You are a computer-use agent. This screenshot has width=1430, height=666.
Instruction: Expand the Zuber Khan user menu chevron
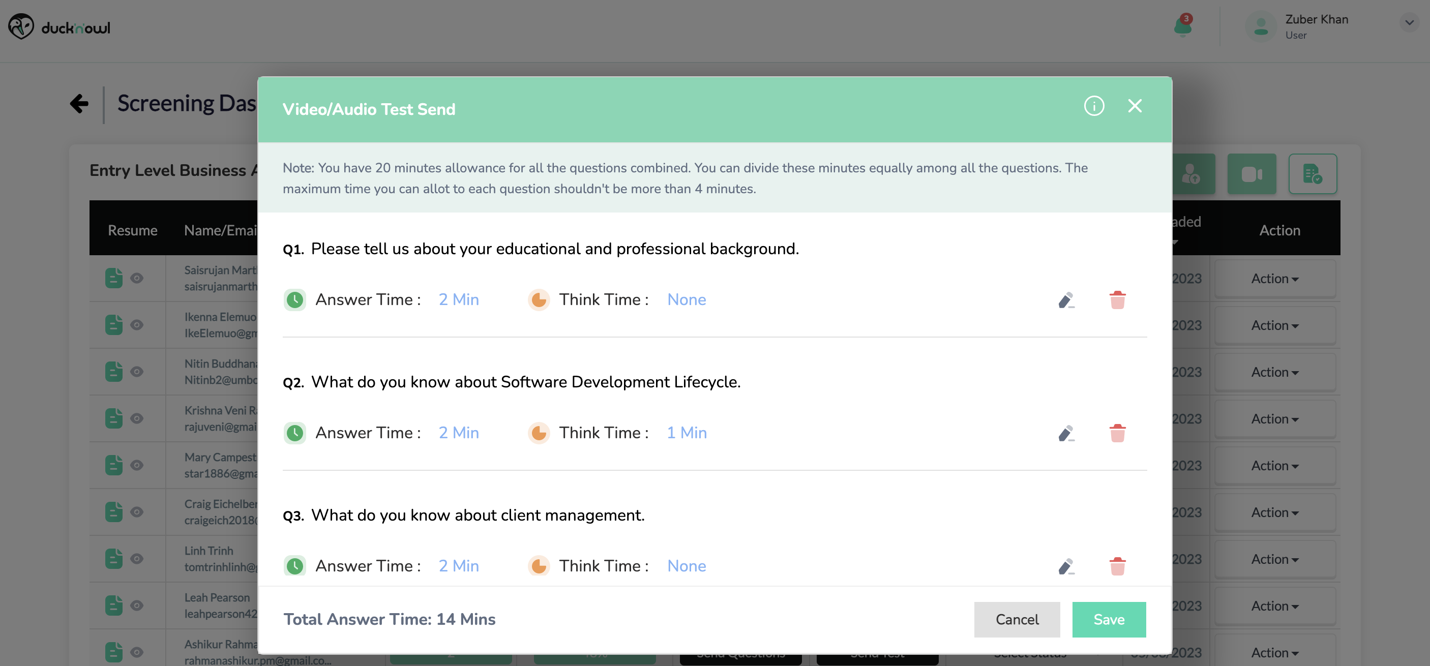[x=1409, y=23]
